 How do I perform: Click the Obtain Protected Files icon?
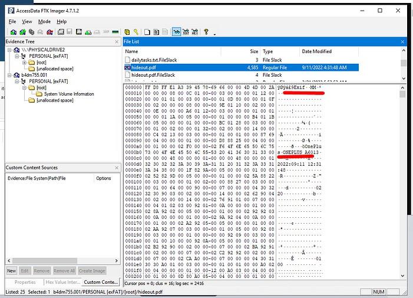[127, 32]
